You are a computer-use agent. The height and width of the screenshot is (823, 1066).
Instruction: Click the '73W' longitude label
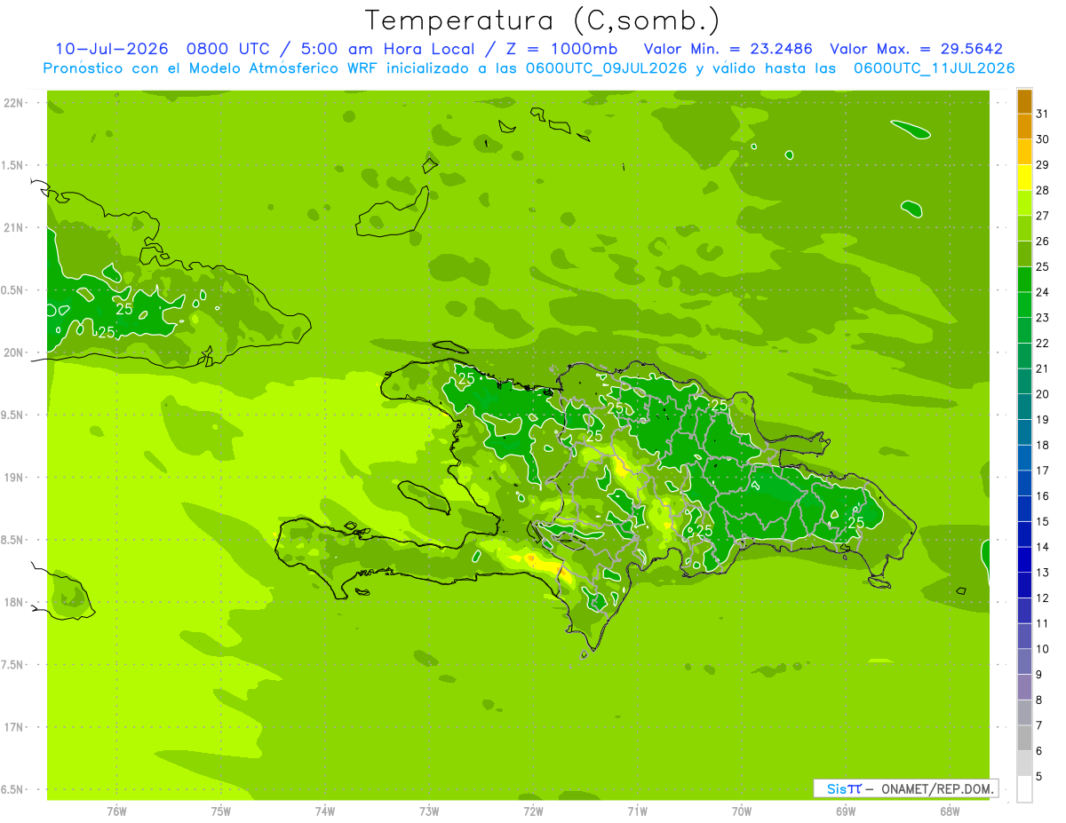pos(429,811)
